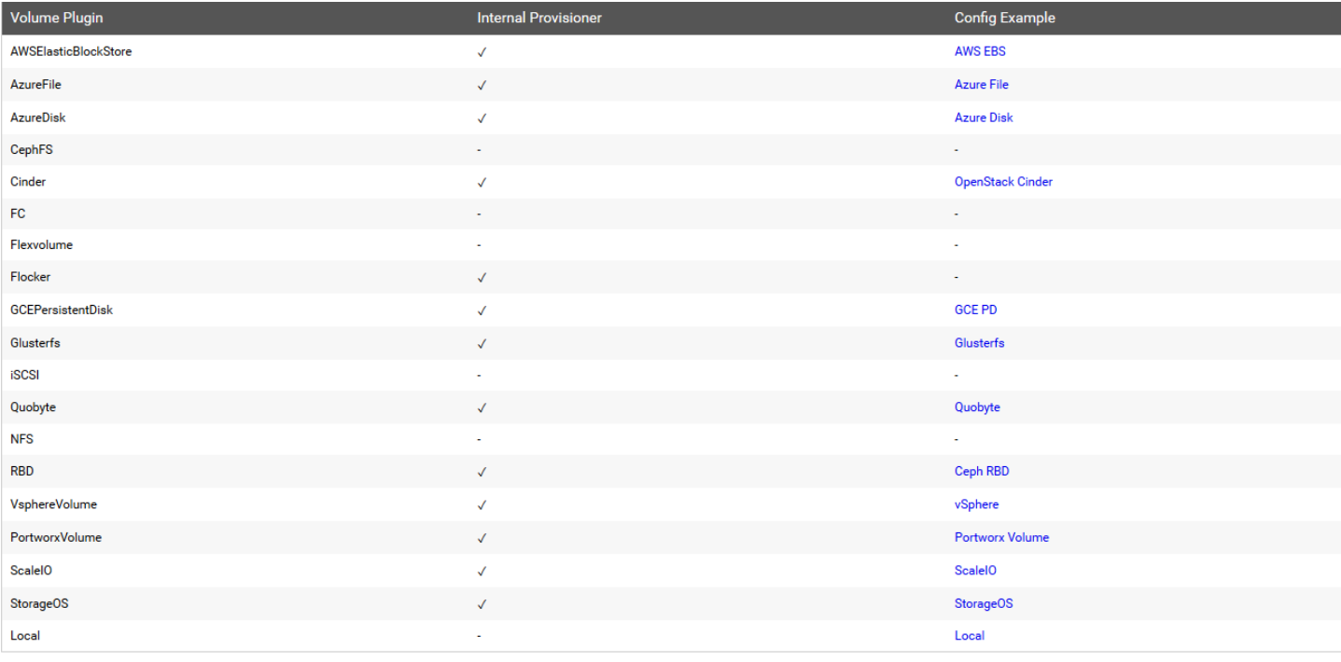1341x662 pixels.
Task: Select the Cinder plugin name
Action: point(28,182)
